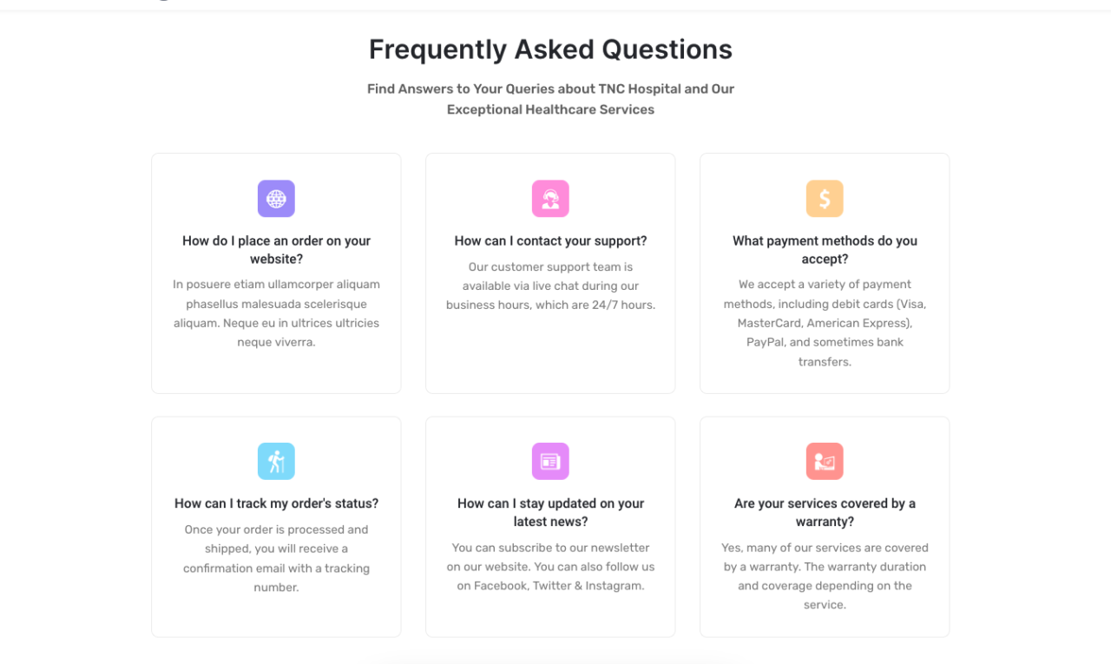Click the tracking number confirmation email answer
This screenshot has height=664, width=1111.
coord(276,558)
